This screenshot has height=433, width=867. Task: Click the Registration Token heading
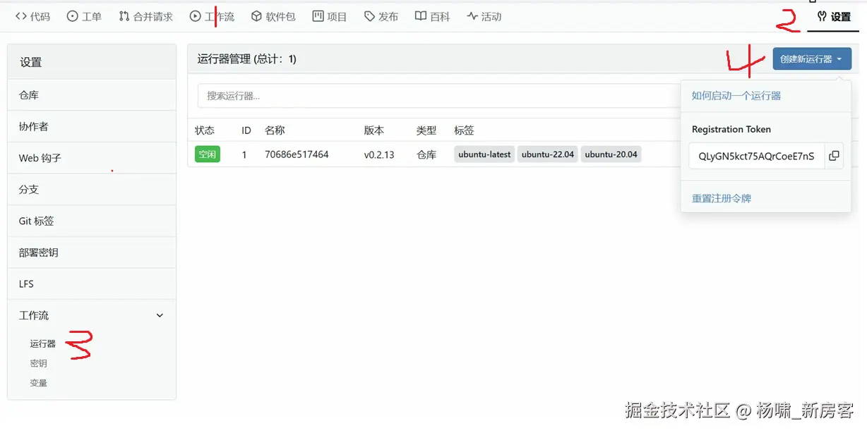tap(731, 130)
